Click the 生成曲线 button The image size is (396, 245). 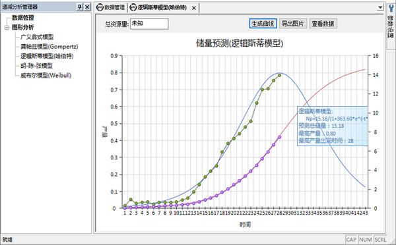click(x=263, y=24)
